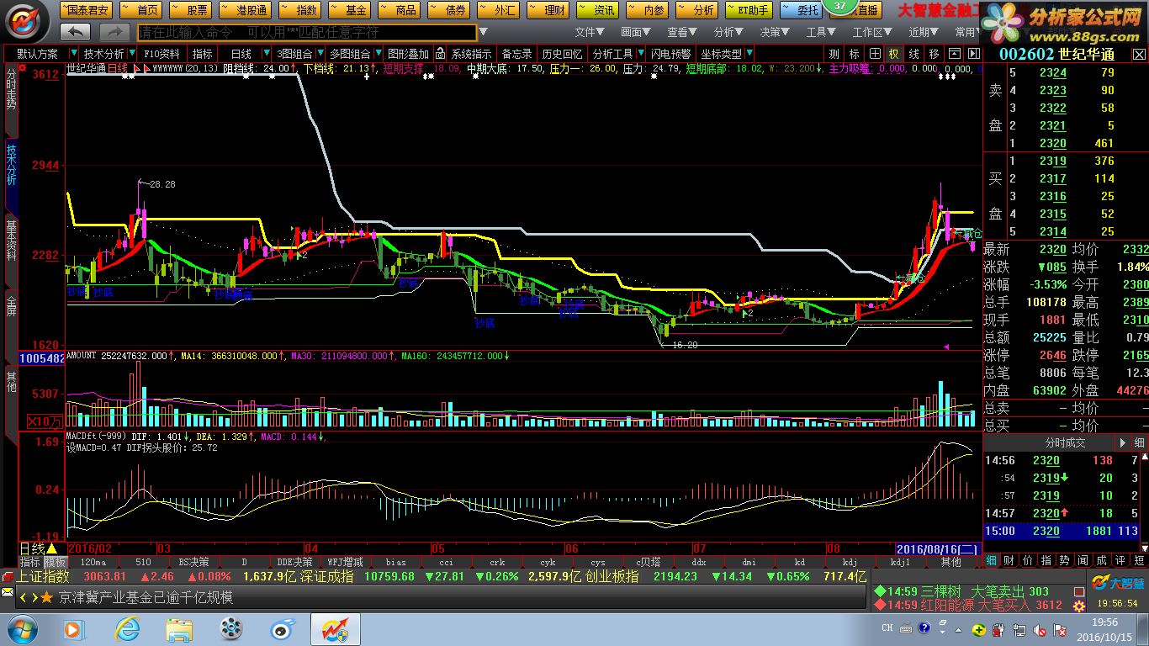
Task: Click the skip-forward panel icon
Action: click(974, 54)
